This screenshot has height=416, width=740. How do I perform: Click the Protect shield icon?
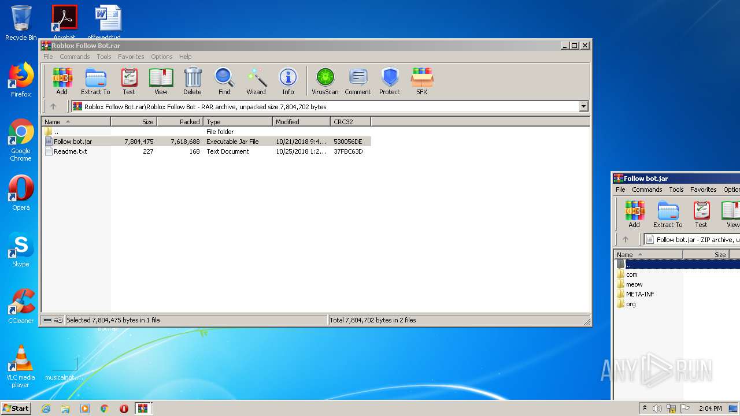tap(390, 81)
